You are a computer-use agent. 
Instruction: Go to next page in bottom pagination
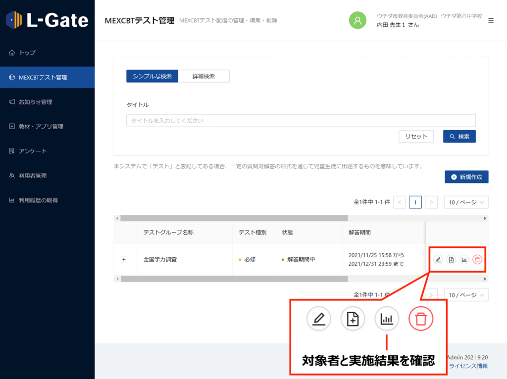point(431,295)
